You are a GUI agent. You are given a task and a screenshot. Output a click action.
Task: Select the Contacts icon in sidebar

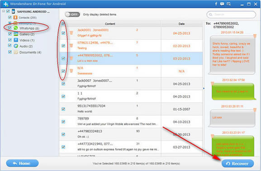(x=15, y=17)
